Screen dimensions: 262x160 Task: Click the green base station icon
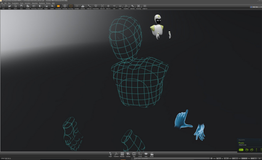(x=256, y=150)
